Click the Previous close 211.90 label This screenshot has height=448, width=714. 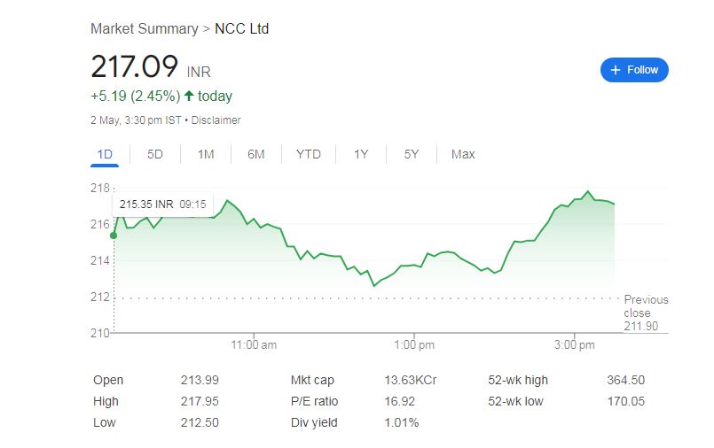[646, 313]
